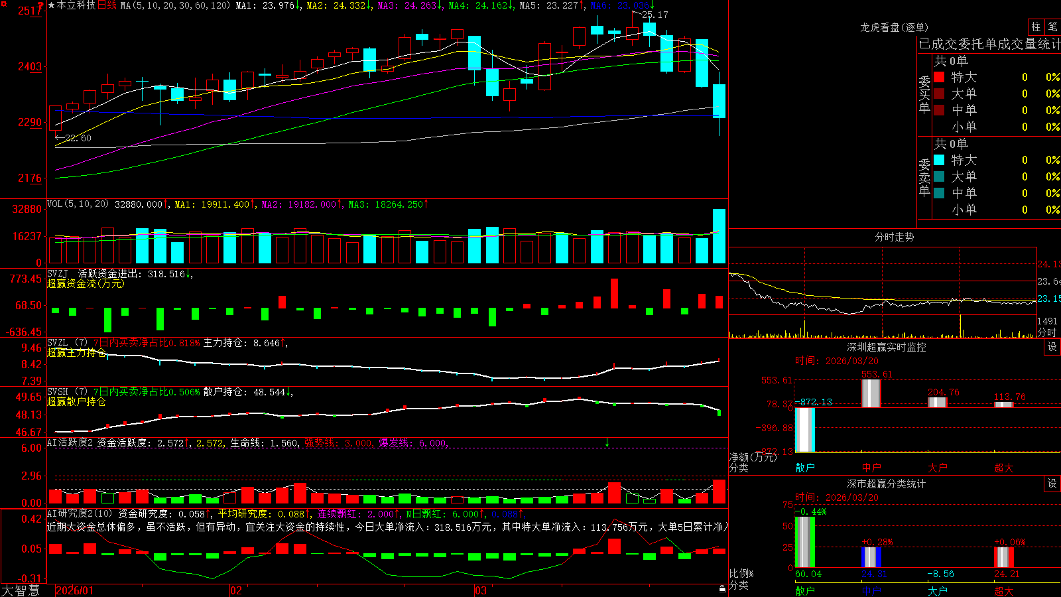
Task: Click the 委卖单 section label
Action: [x=924, y=178]
